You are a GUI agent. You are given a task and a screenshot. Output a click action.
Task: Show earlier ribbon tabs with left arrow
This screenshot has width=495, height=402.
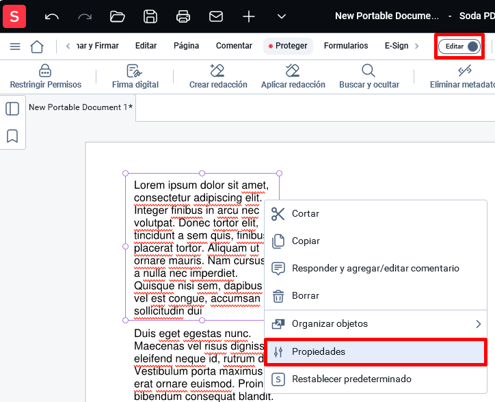point(68,46)
